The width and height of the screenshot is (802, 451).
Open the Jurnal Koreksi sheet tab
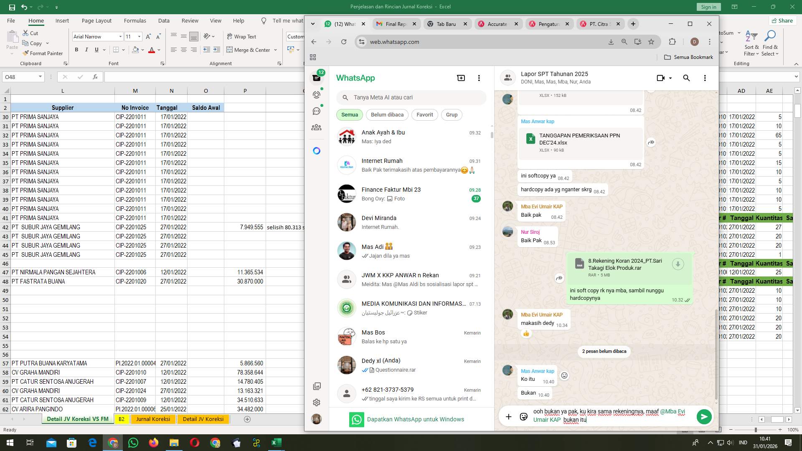pos(153,419)
